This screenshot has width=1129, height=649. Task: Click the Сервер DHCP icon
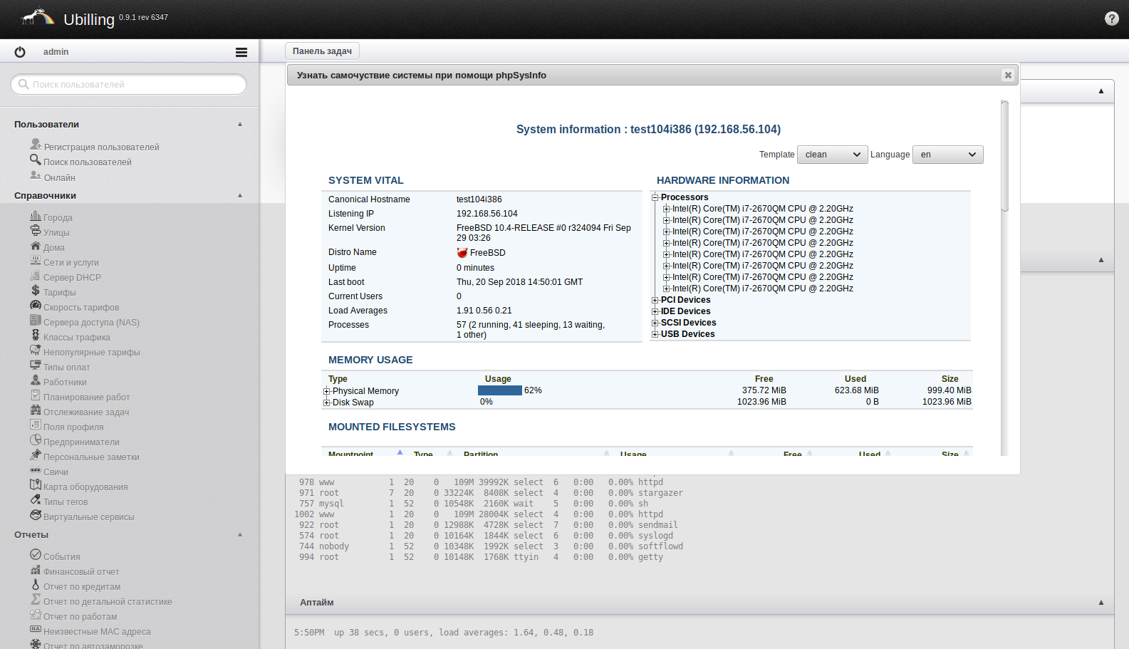click(36, 275)
